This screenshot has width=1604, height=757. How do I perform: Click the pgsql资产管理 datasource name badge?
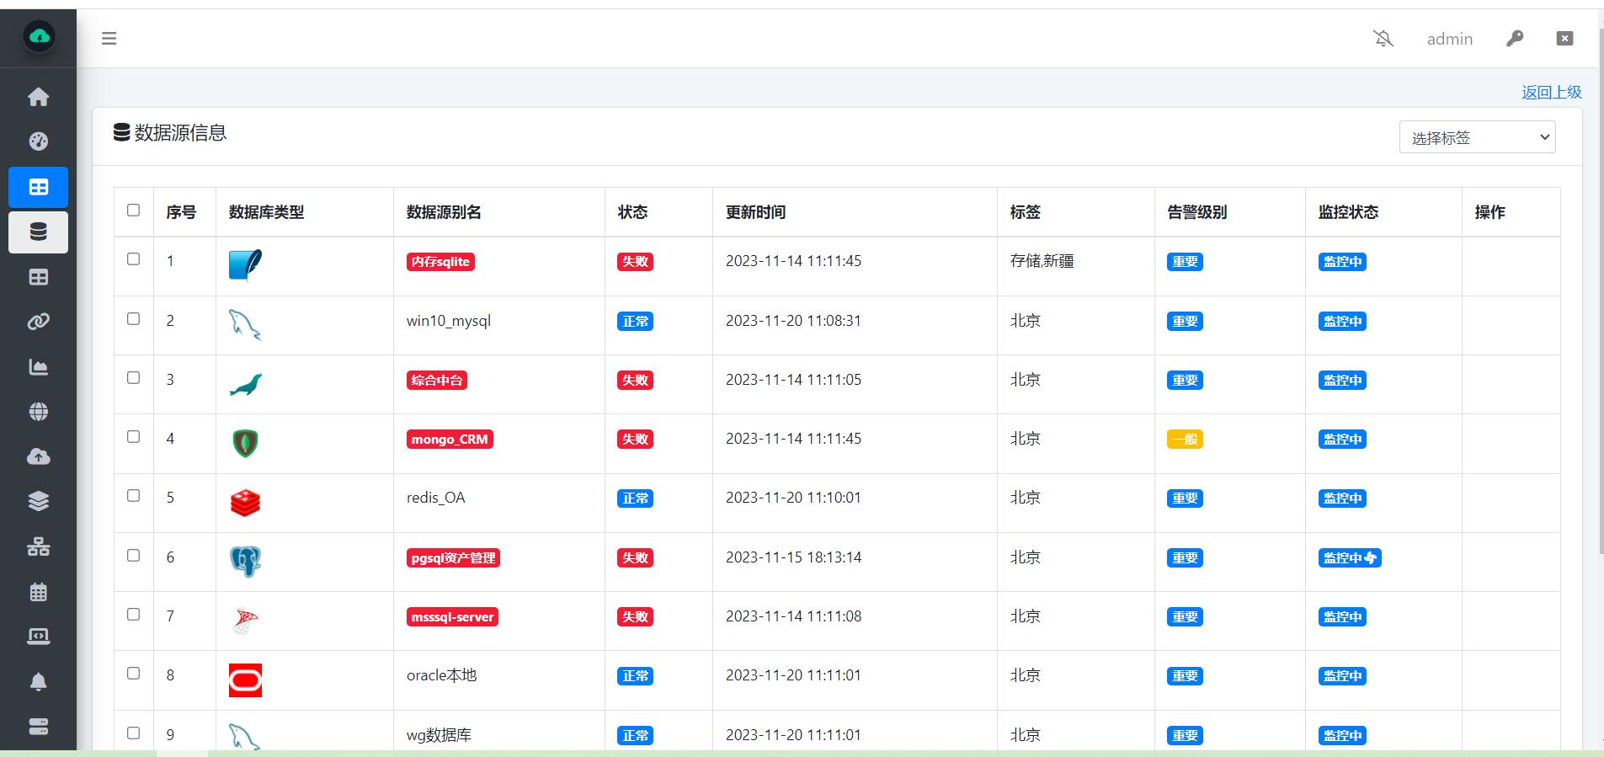pyautogui.click(x=453, y=557)
